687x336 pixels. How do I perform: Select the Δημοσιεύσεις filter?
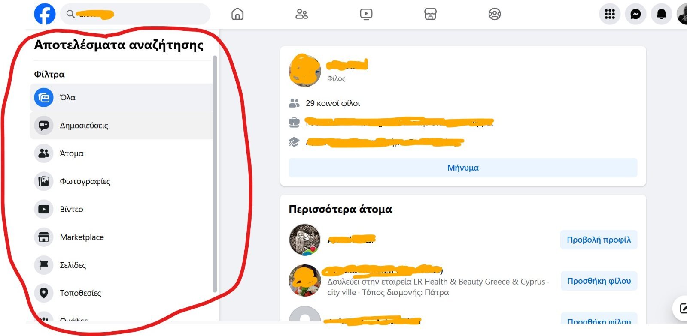coord(121,126)
